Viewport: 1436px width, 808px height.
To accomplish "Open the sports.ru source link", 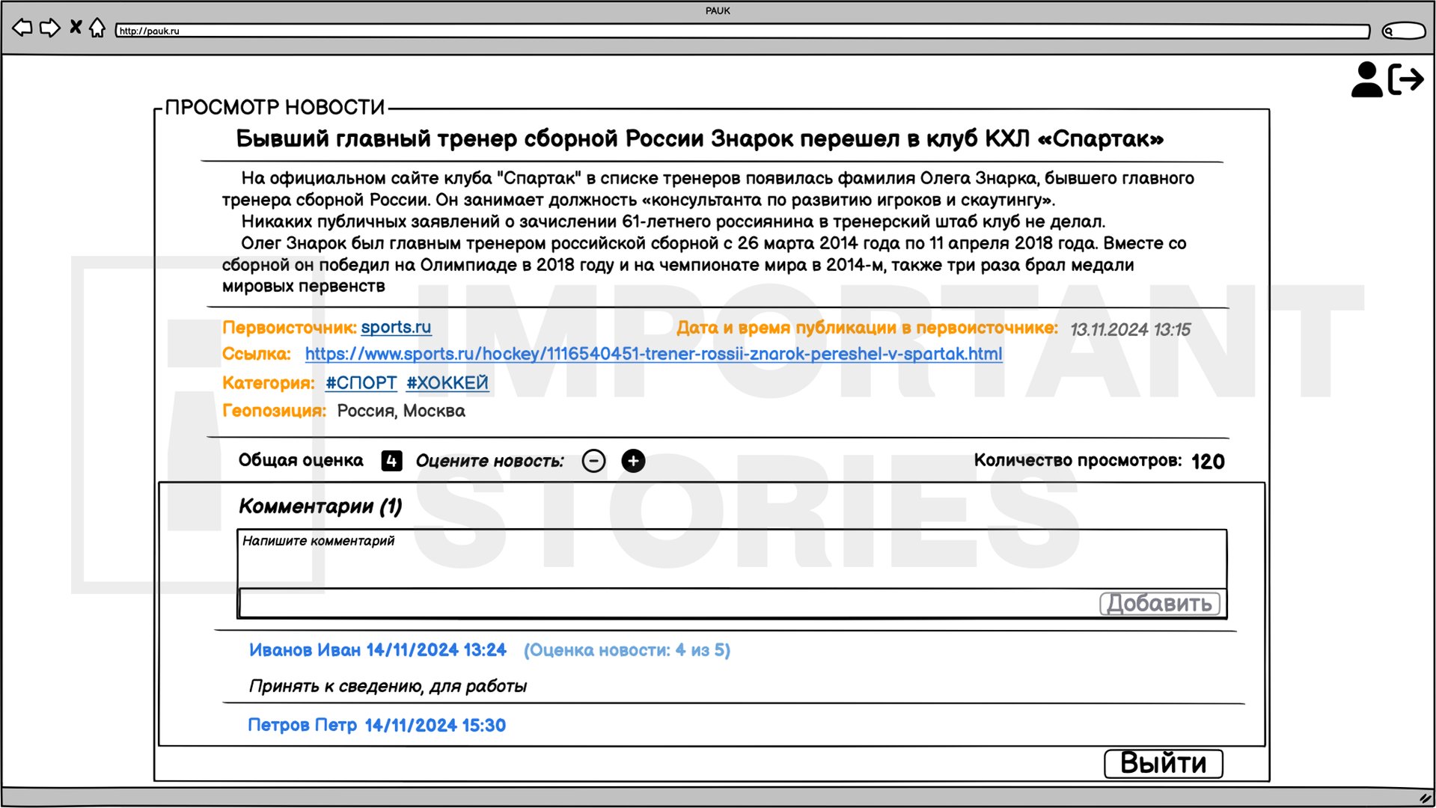I will [396, 328].
